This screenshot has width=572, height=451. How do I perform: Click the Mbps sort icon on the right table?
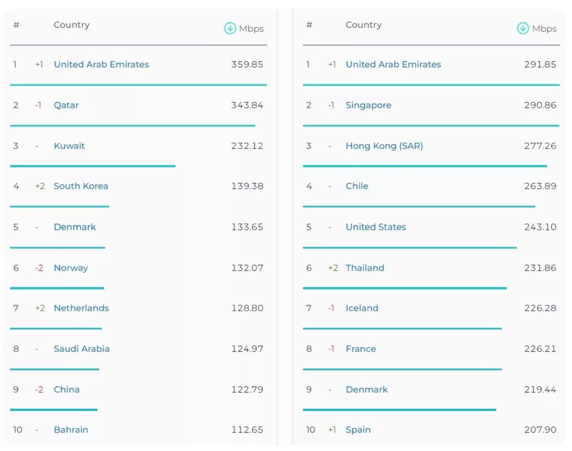pos(523,28)
